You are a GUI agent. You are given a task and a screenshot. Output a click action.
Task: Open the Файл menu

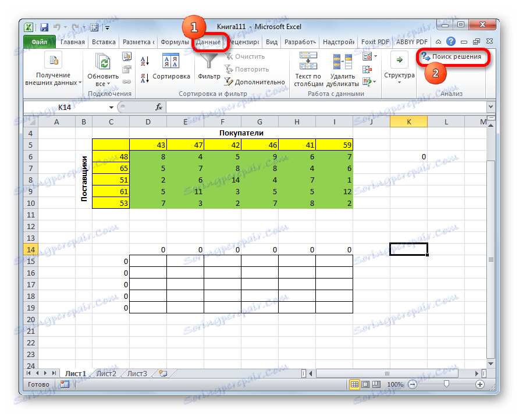click(x=38, y=42)
